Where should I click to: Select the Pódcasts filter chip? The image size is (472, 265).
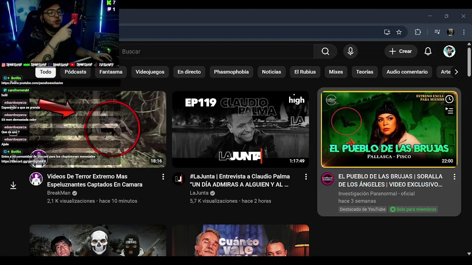point(75,72)
